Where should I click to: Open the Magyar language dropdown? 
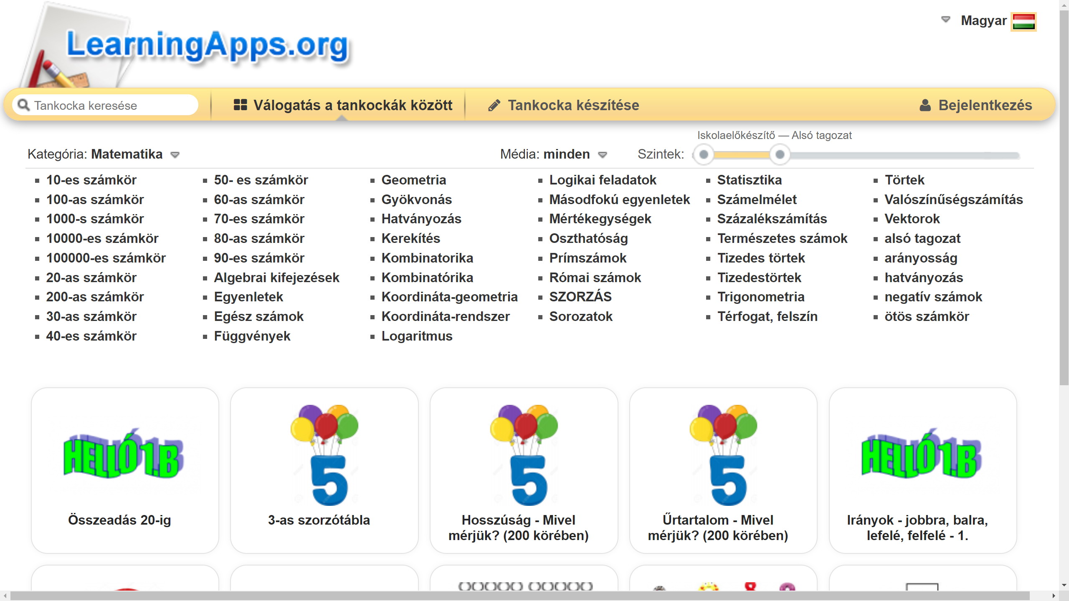tap(984, 21)
